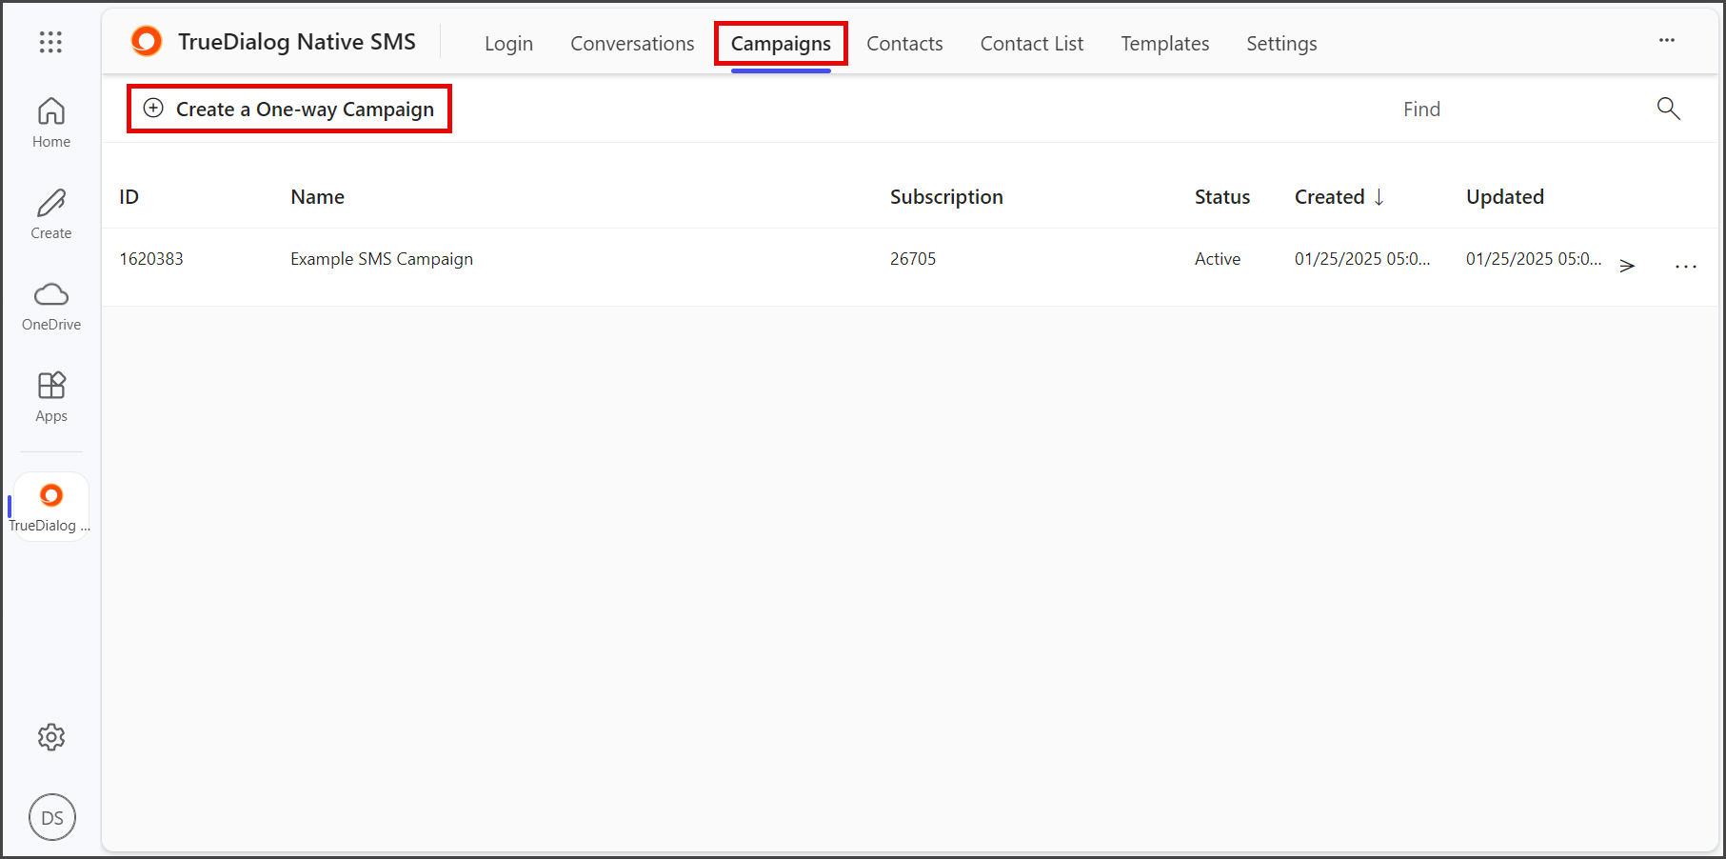Switch to the Login tab
Screen dimensions: 1726x859
[508, 44]
